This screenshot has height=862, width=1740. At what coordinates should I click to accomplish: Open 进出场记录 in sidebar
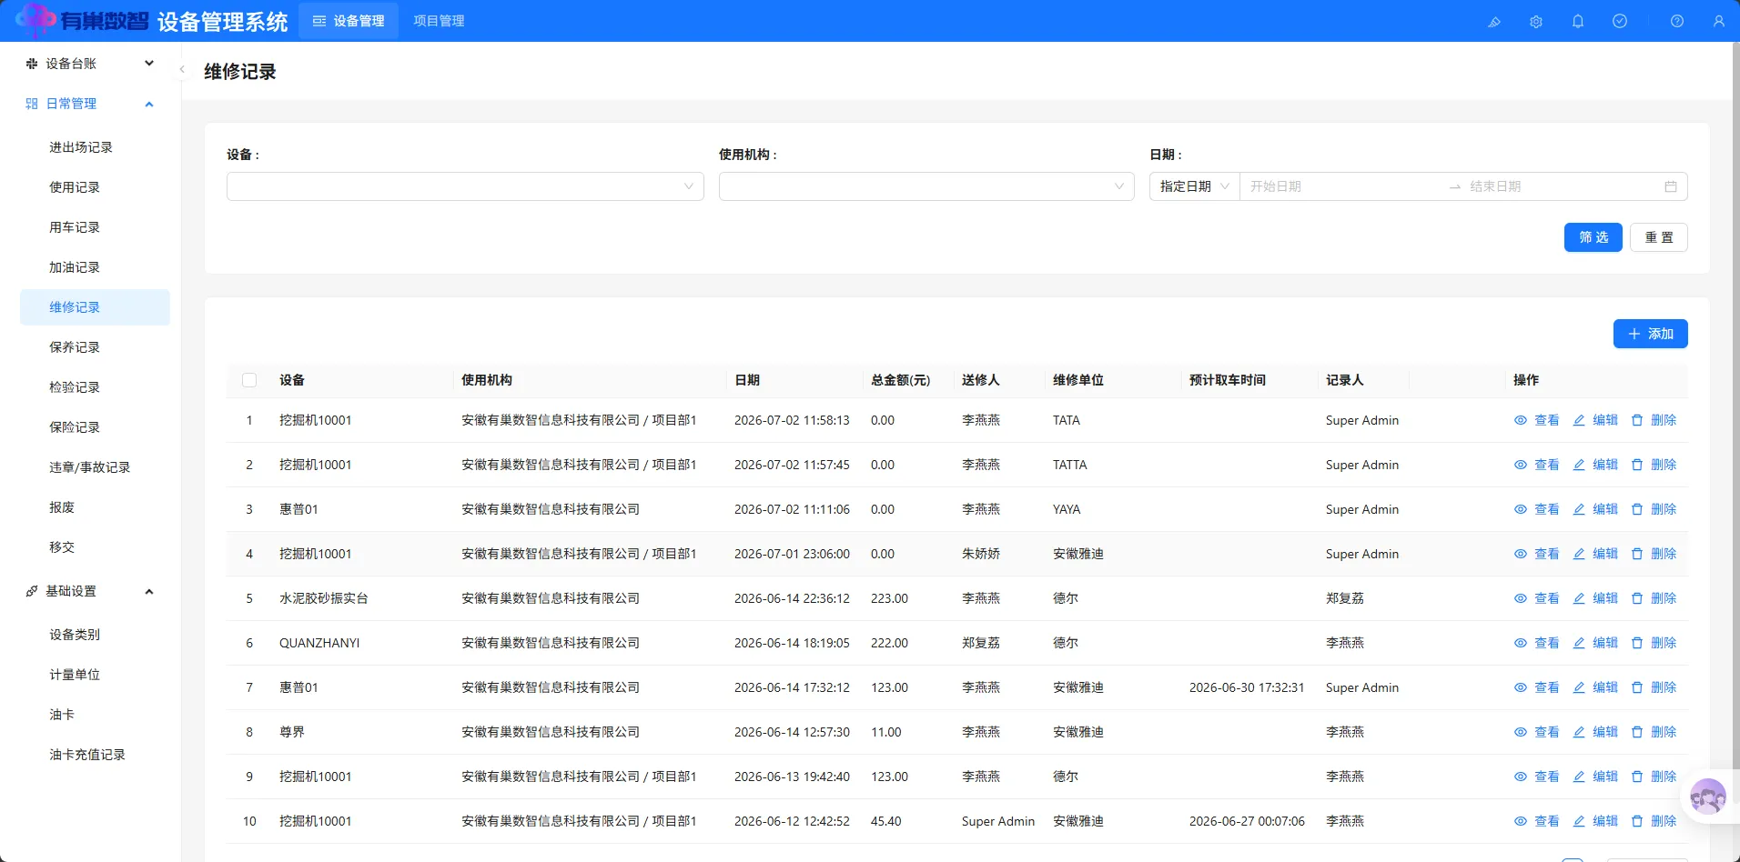coord(95,147)
